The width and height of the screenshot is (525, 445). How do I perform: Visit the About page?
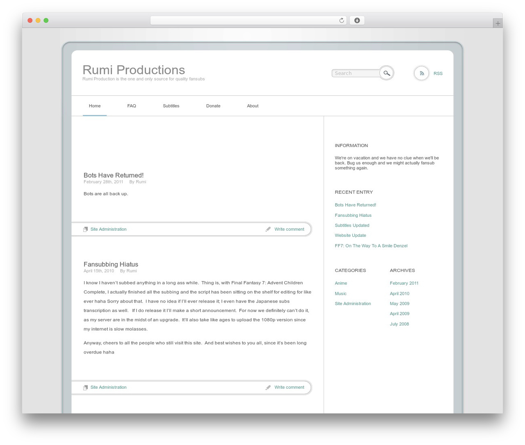point(253,106)
